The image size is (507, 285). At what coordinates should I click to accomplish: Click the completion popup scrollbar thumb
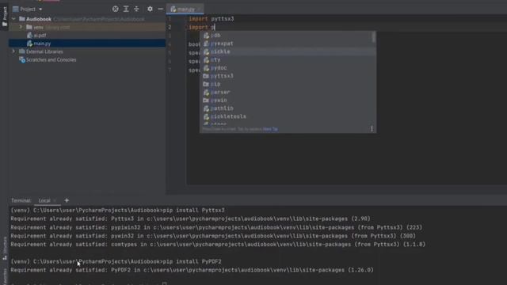pyautogui.click(x=373, y=37)
